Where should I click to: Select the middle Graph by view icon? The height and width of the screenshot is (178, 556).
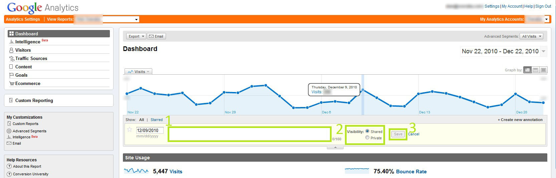(x=536, y=70)
